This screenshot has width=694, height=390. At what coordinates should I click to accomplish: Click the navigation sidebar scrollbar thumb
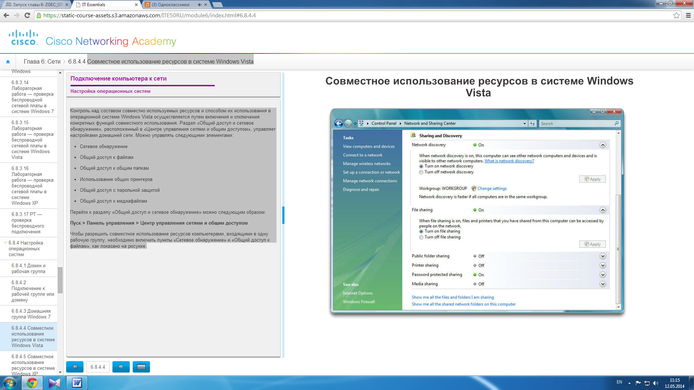pyautogui.click(x=60, y=280)
